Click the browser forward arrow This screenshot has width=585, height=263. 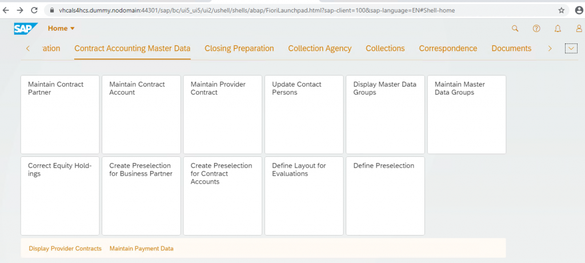click(x=20, y=10)
